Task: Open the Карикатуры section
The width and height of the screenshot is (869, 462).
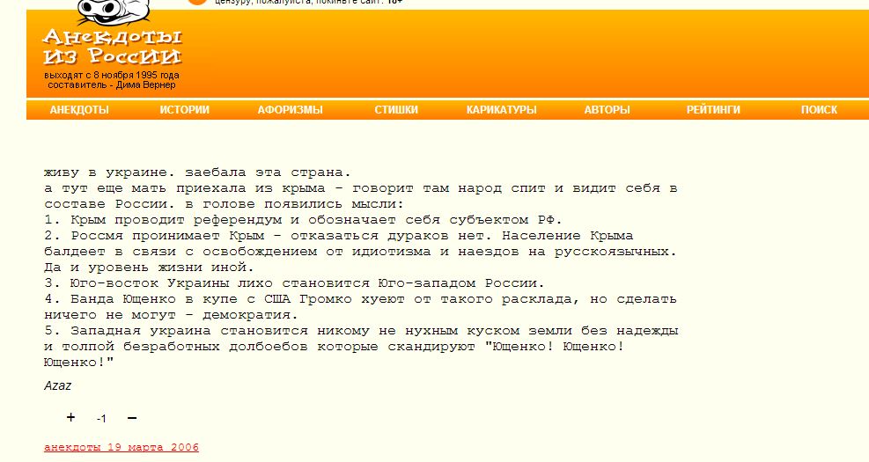Action: 502,110
